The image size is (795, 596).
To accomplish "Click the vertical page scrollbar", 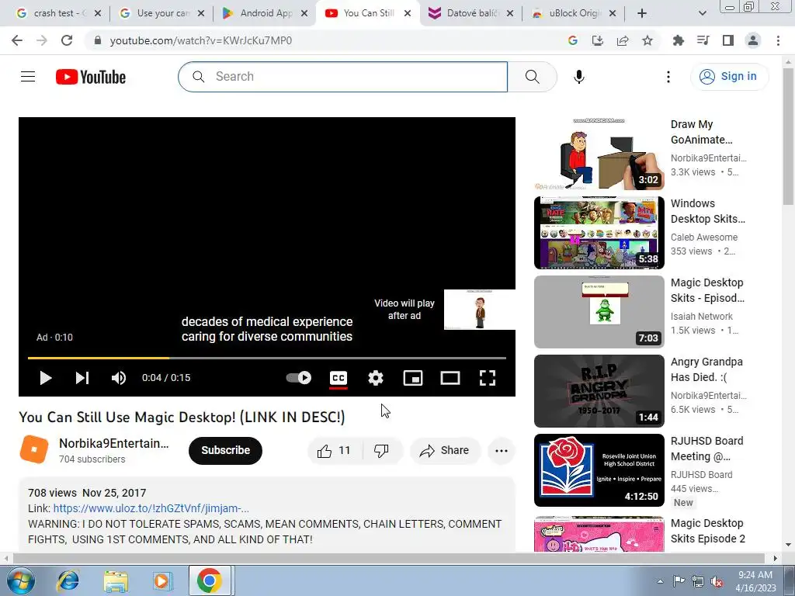I will click(x=788, y=137).
